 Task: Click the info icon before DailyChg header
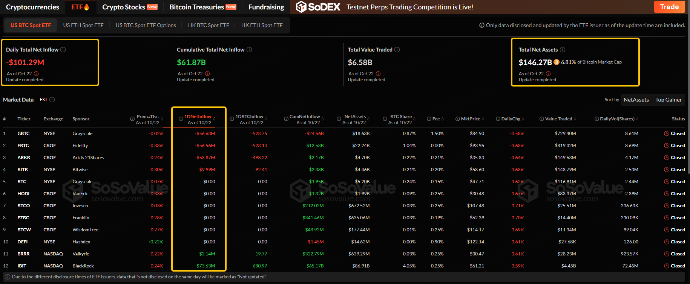click(x=498, y=119)
